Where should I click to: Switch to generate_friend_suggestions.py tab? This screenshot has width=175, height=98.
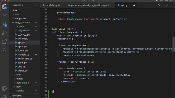click(x=89, y=5)
